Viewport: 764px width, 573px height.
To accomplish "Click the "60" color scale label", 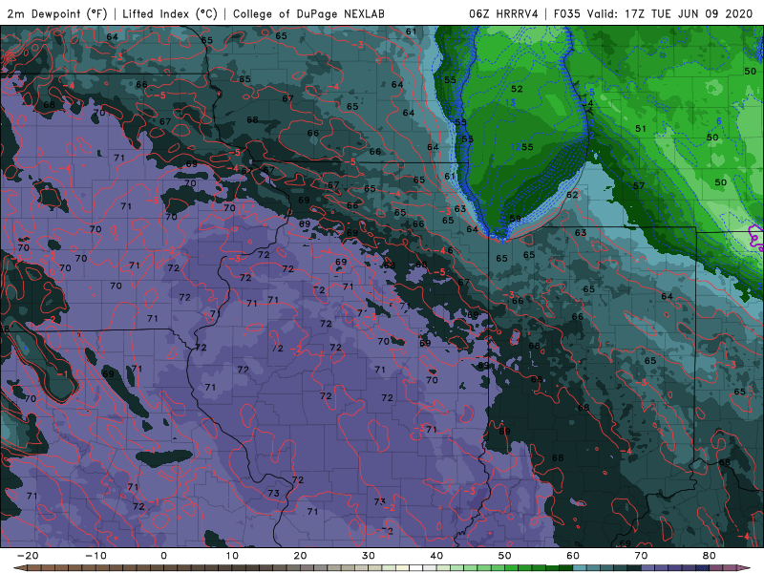I will [x=573, y=556].
